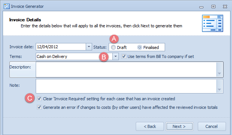Select the Draft status radio button
232x135 pixels.
point(113,47)
